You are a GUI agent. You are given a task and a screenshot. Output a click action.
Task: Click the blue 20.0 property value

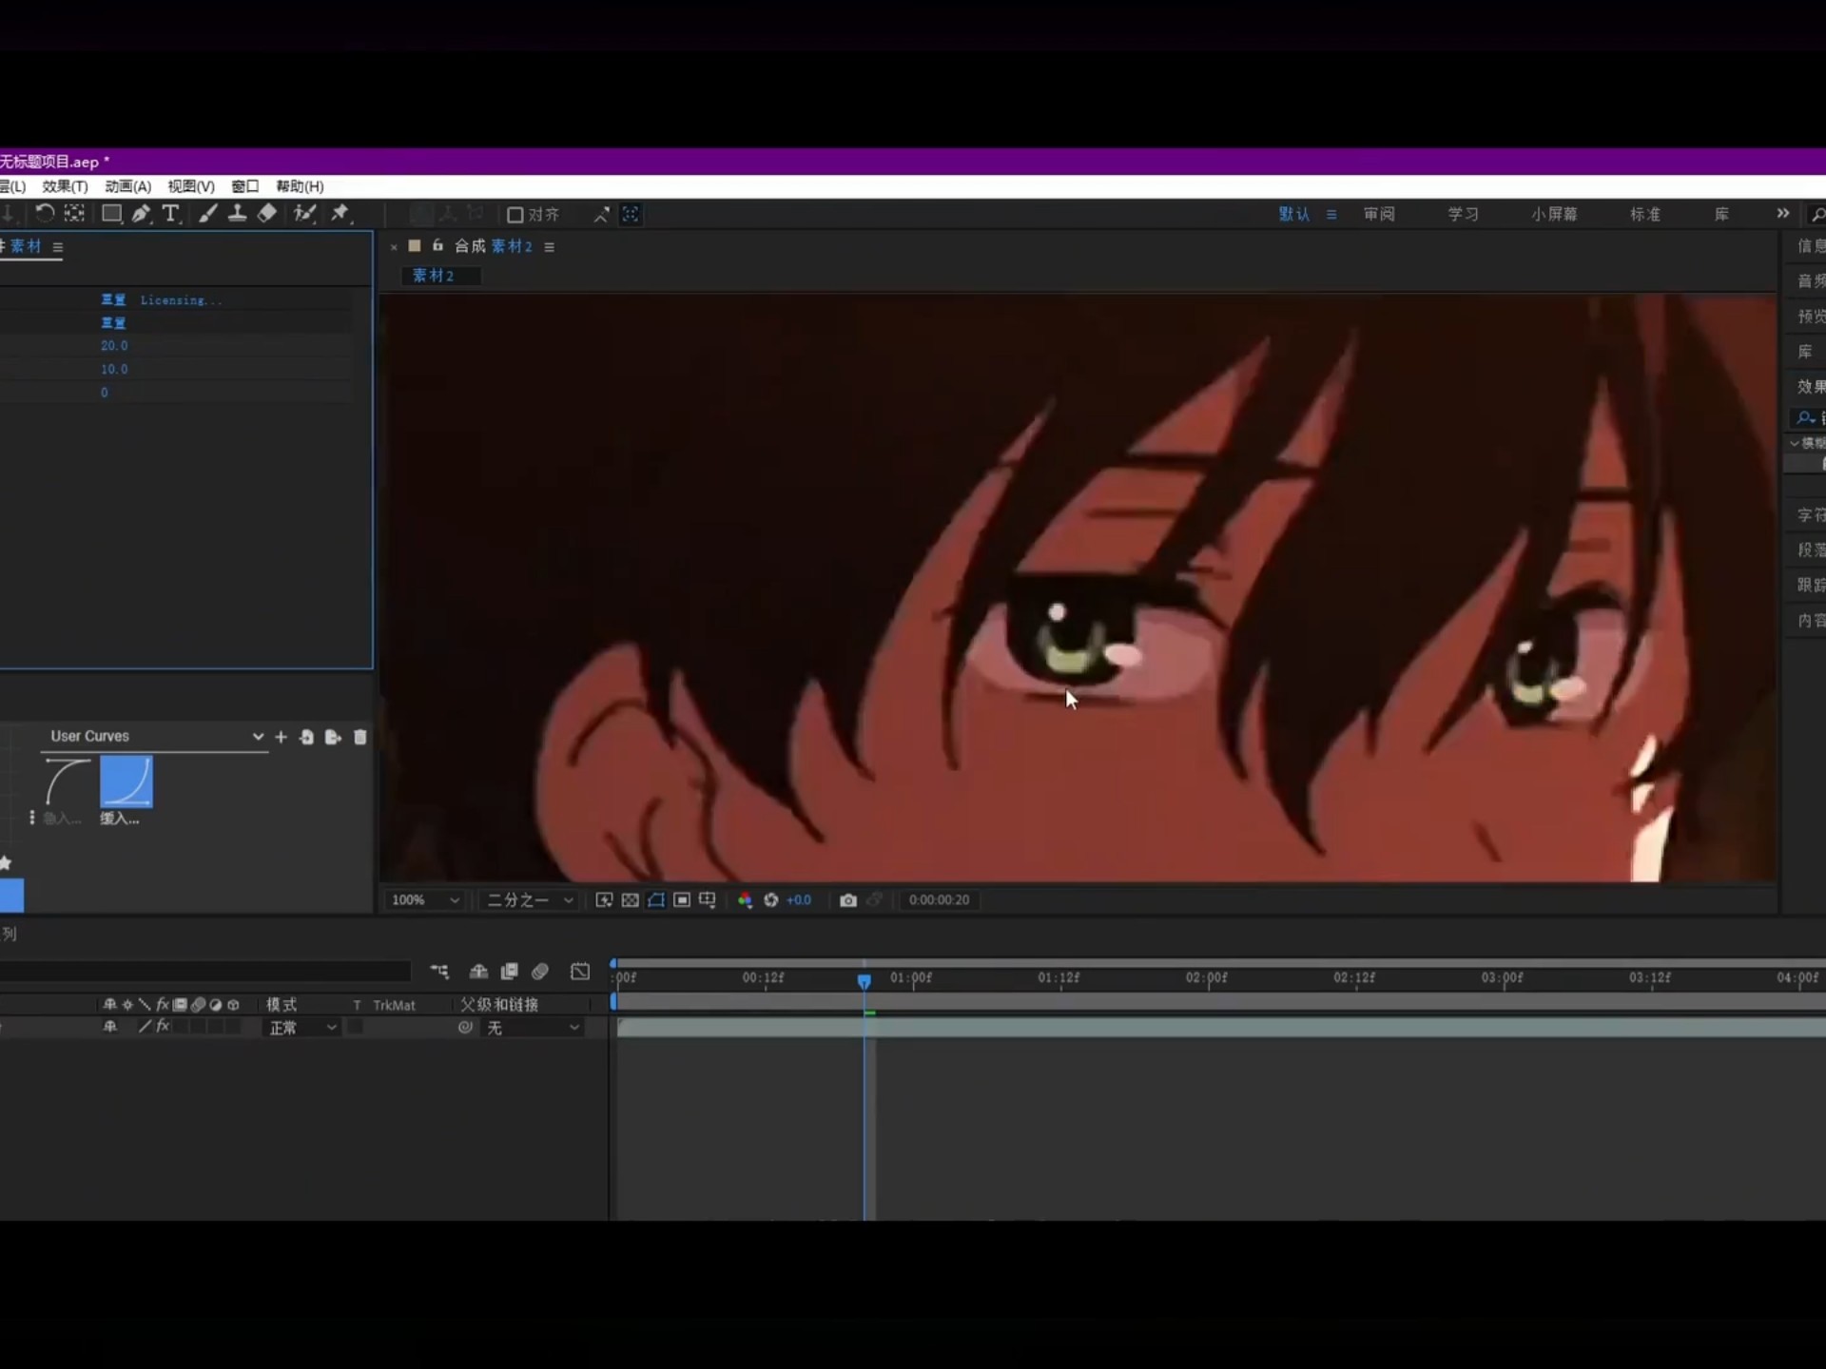[114, 346]
